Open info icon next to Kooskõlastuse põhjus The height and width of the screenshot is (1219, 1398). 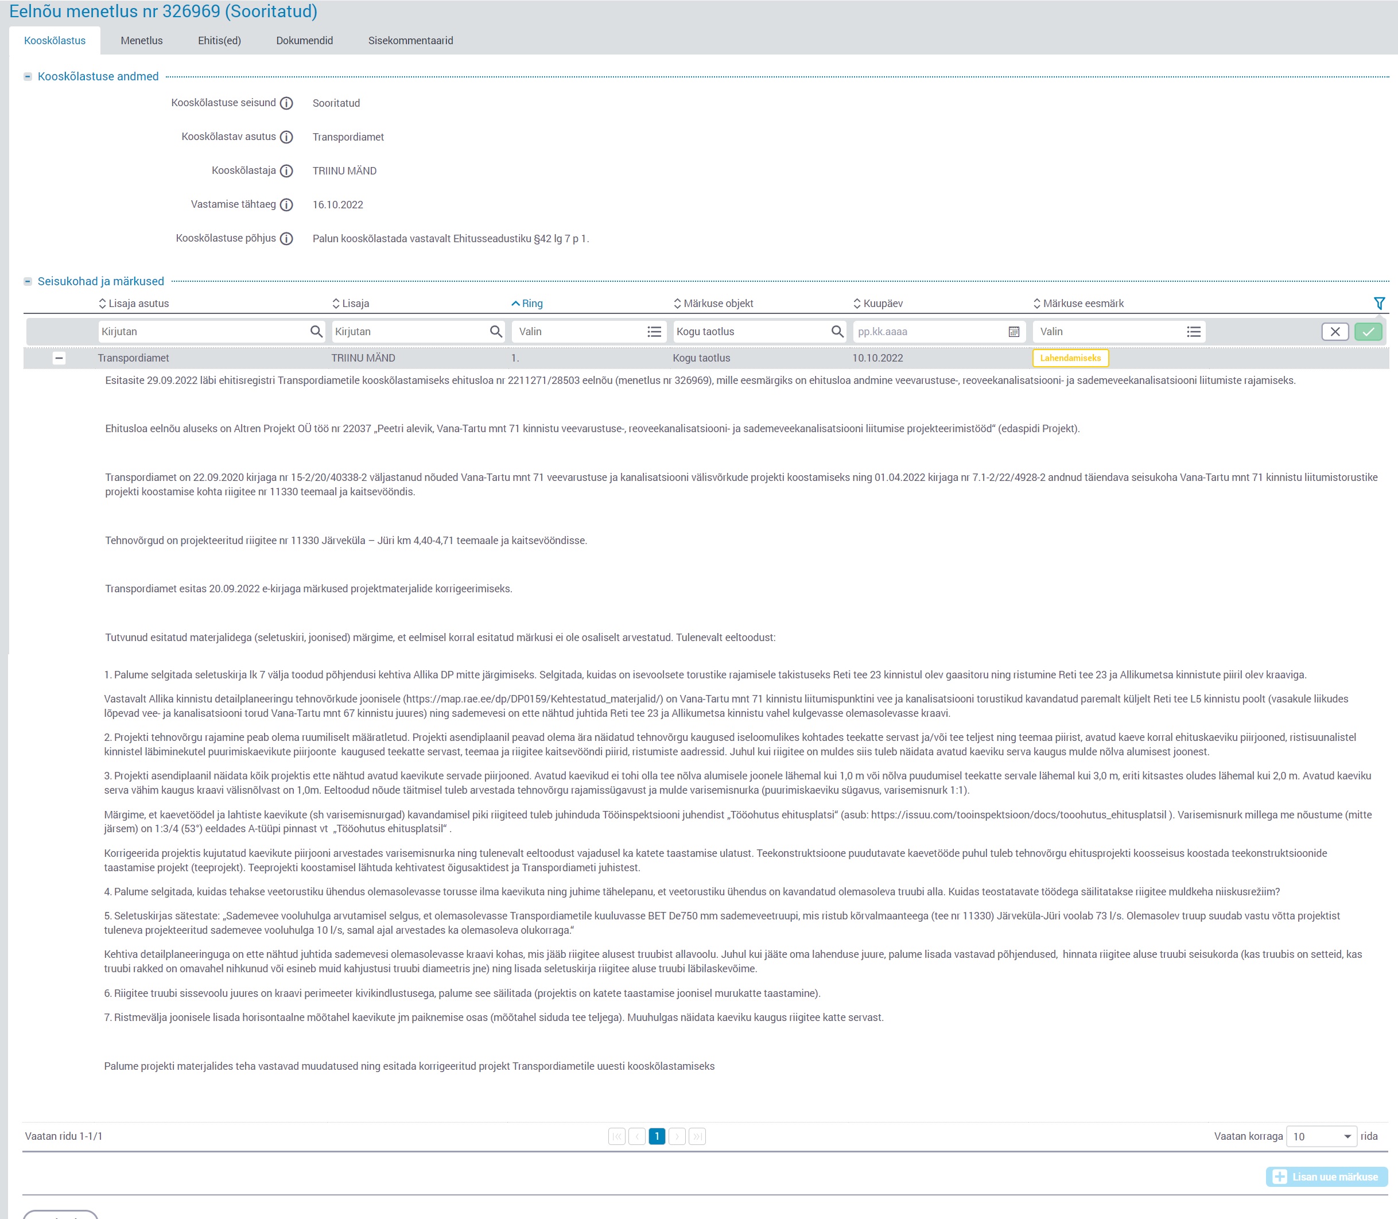[286, 239]
